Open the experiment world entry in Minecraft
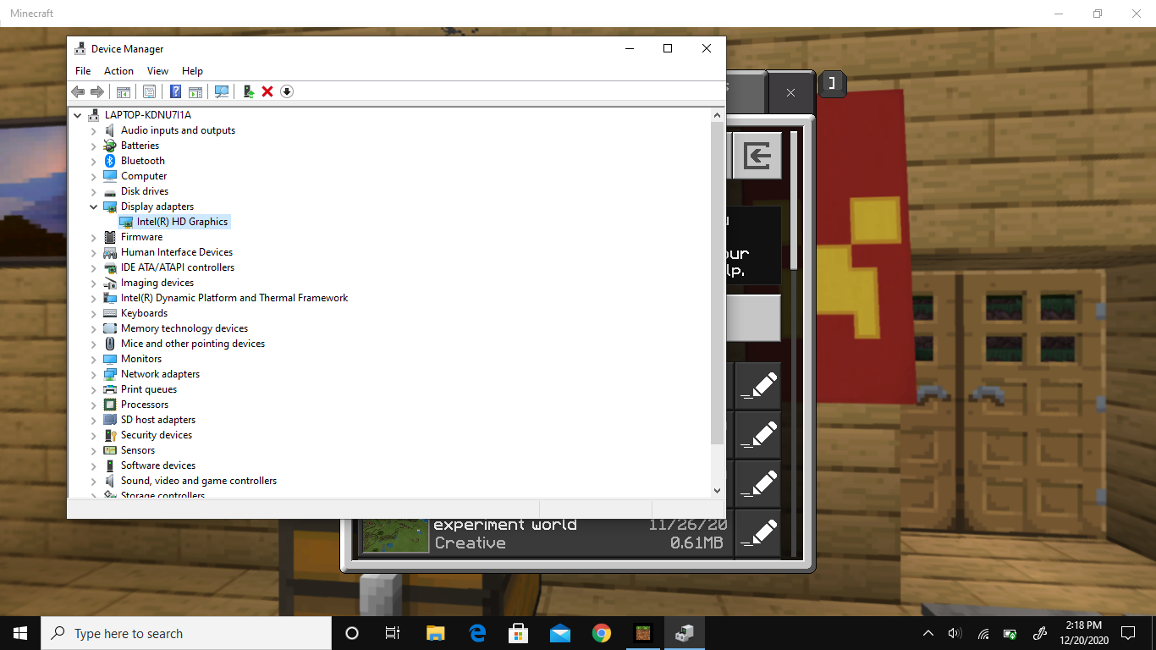Screen dimensions: 1156x650 545,533
